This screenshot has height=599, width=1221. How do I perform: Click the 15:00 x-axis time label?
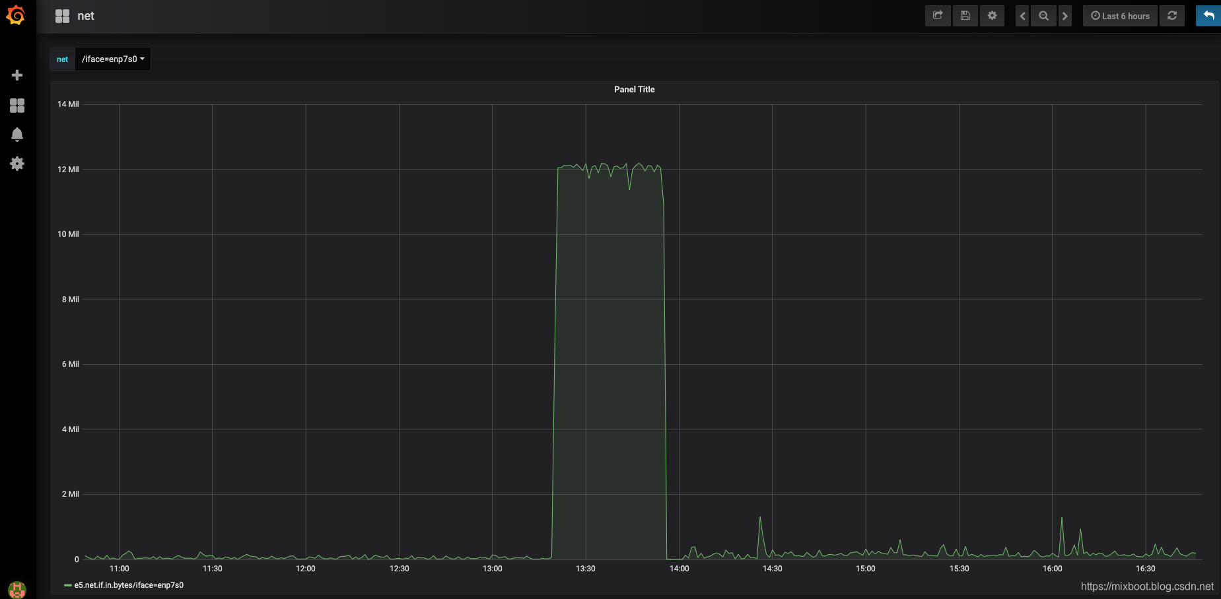(866, 569)
